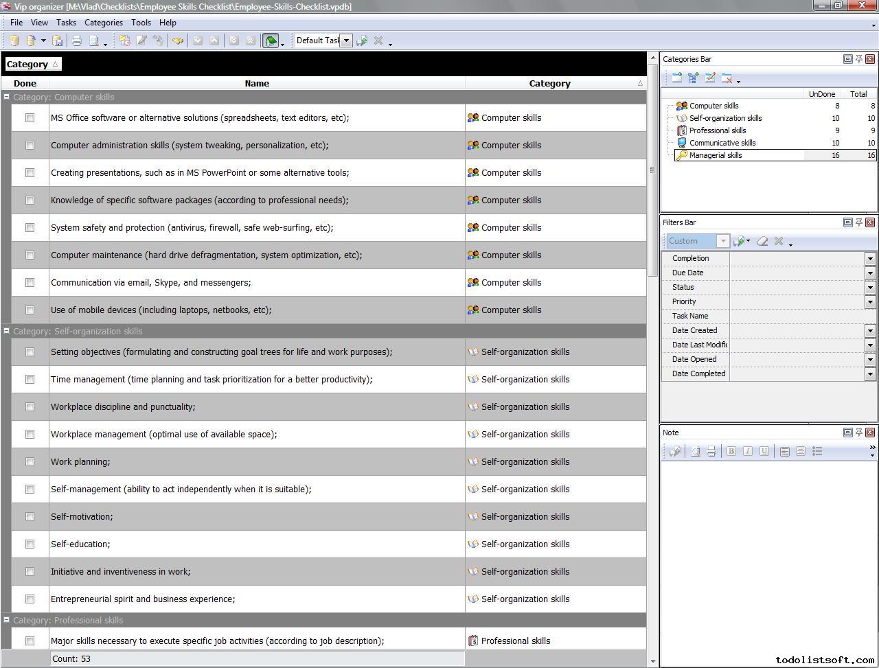The width and height of the screenshot is (879, 668).
Task: Click the Add Subcategory tree icon
Action: coord(693,78)
